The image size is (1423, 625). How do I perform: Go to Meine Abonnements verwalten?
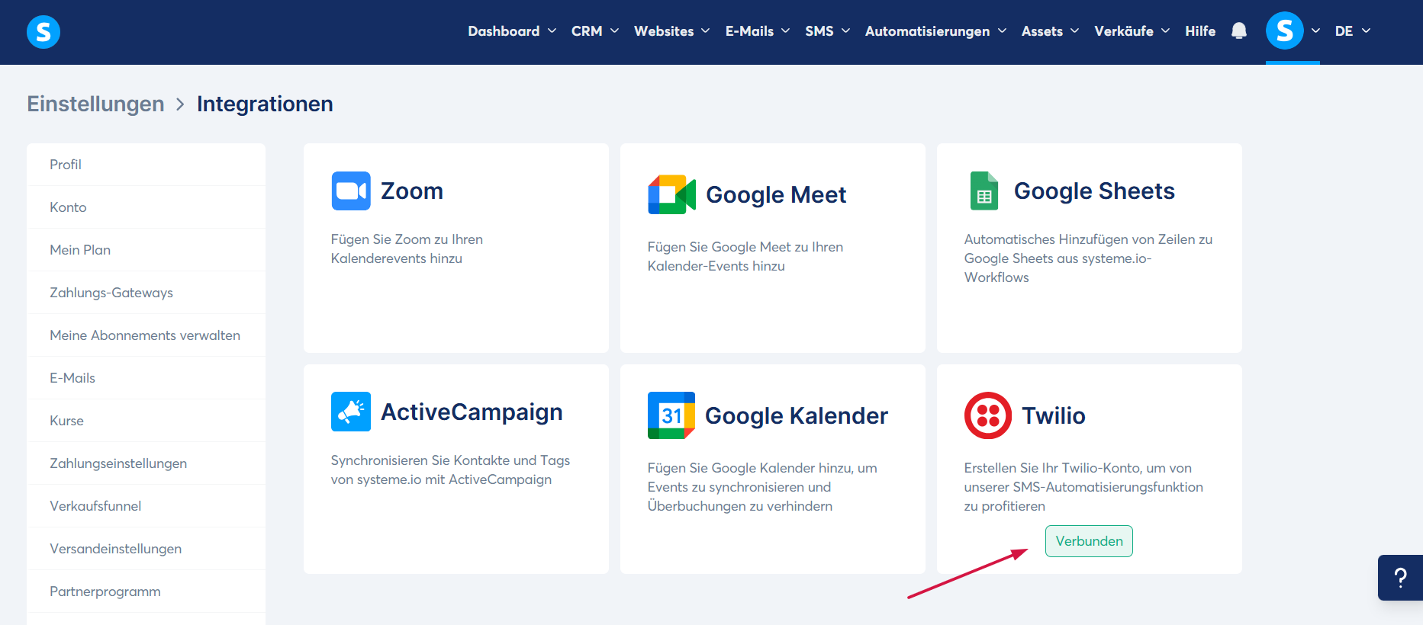[x=146, y=335]
